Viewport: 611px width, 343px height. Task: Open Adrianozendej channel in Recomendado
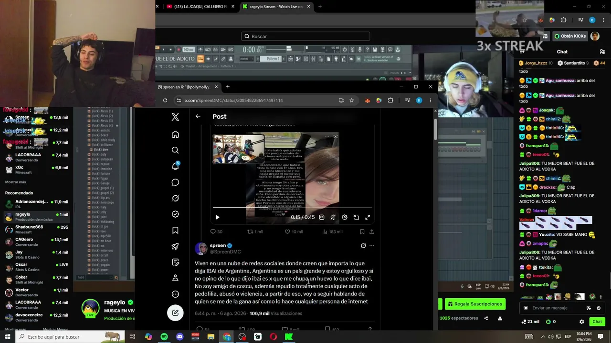[36, 204]
